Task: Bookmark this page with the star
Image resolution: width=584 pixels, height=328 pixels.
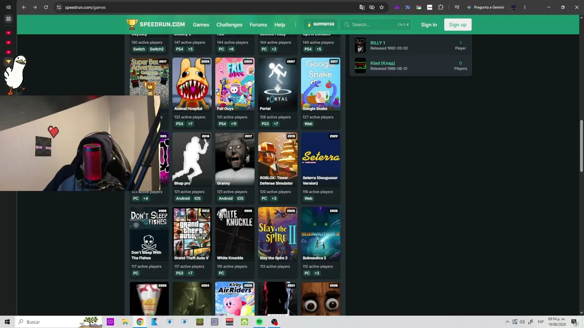Action: (381, 7)
